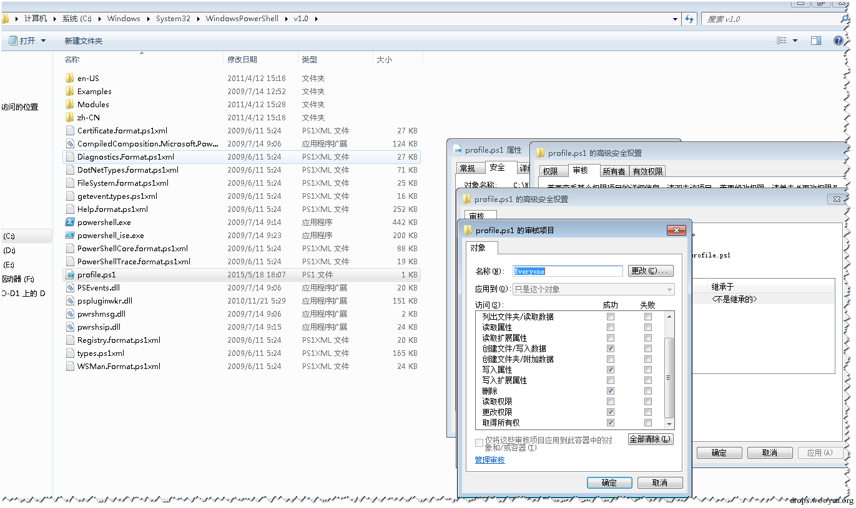Switch to the 所有者 tab
This screenshot has width=856, height=508.
click(x=614, y=171)
